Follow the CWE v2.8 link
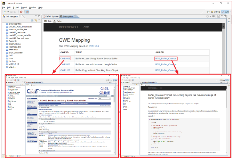 94,46
